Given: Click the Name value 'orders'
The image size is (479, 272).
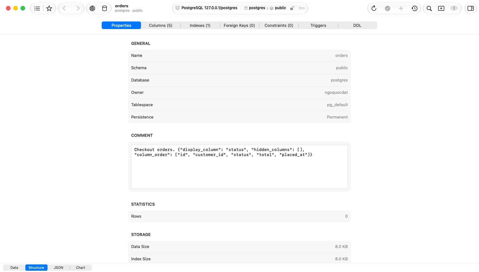Looking at the screenshot, I should point(342,56).
